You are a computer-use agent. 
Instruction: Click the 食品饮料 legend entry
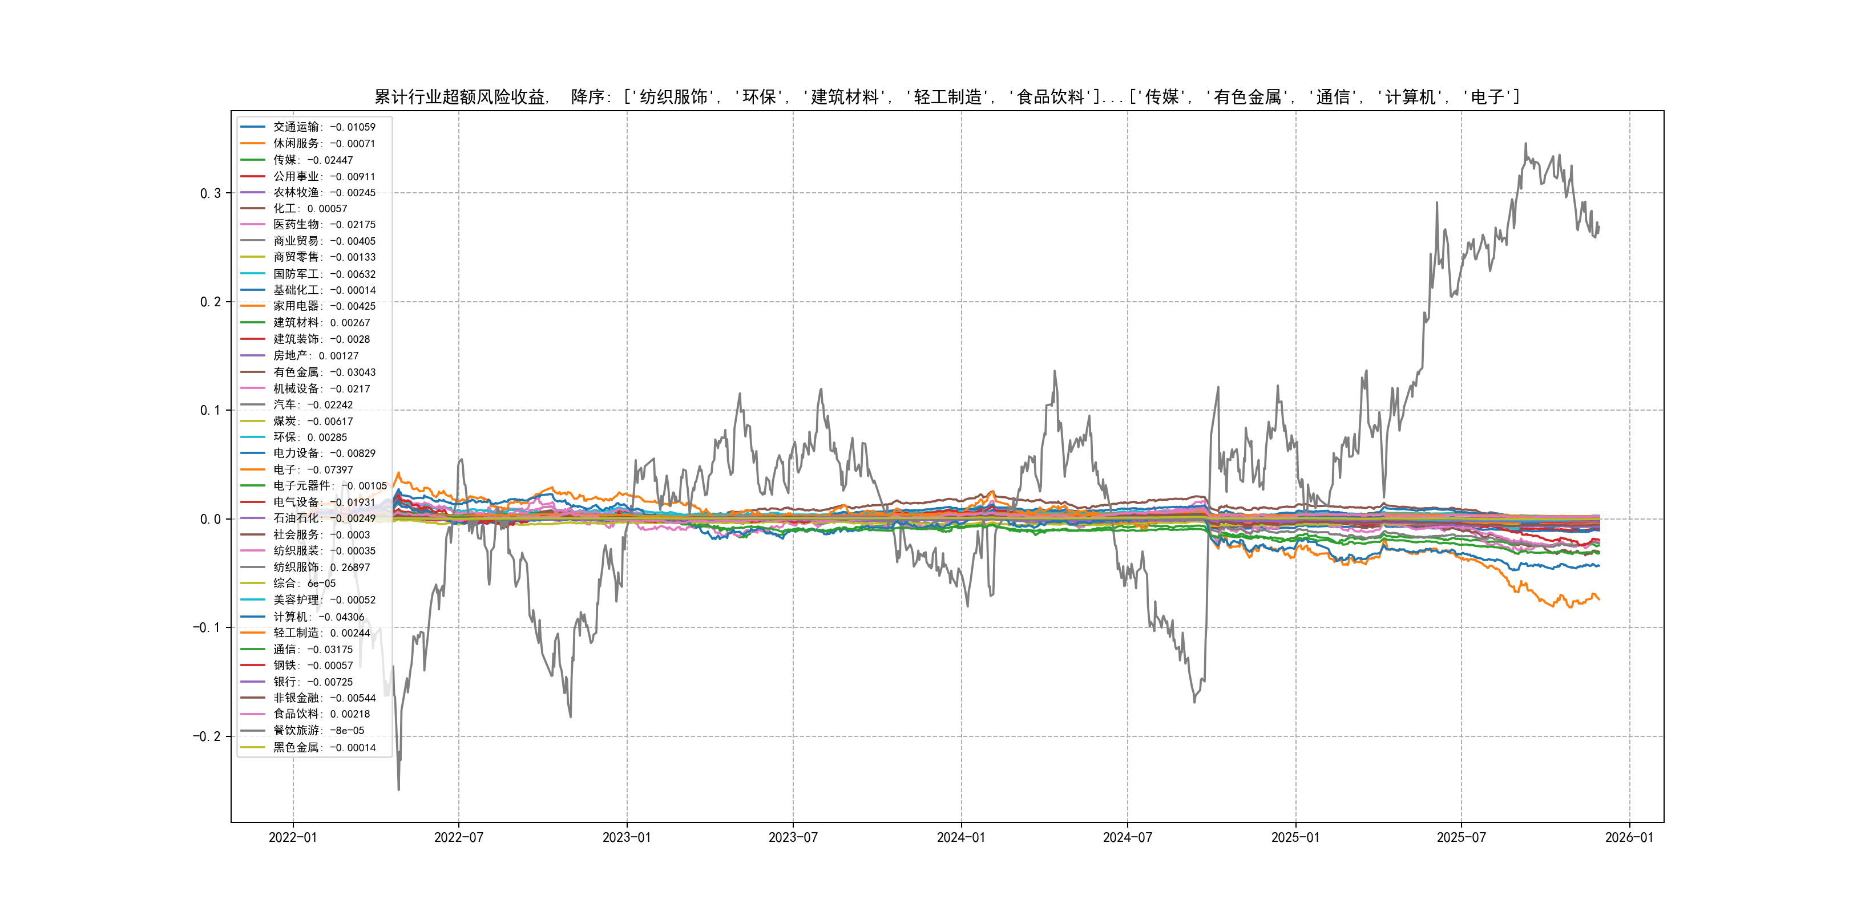tap(321, 714)
